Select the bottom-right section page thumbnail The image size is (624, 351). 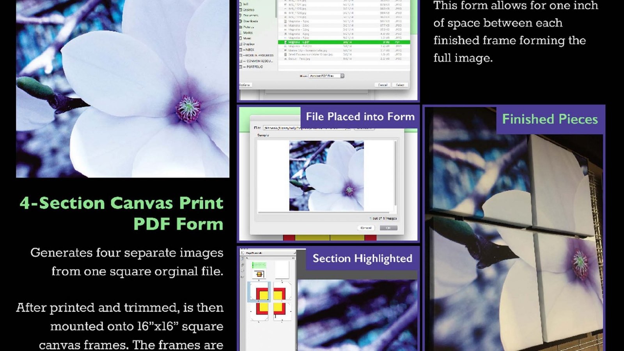[x=282, y=311]
